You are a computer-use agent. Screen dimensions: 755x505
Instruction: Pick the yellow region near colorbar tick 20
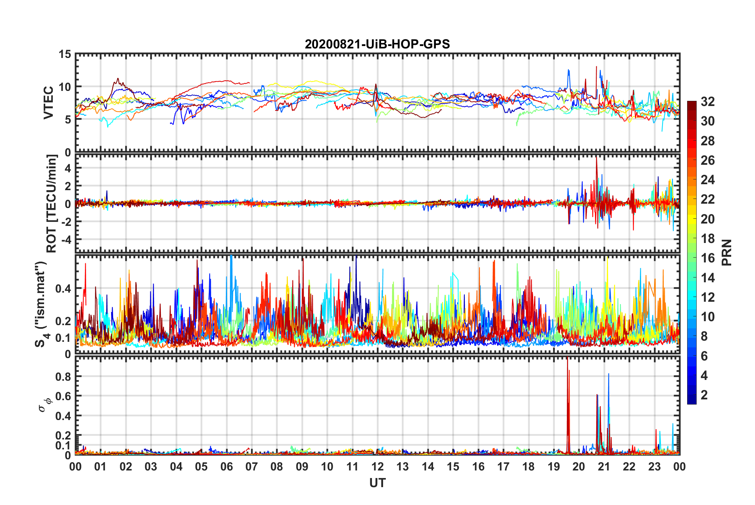[691, 219]
